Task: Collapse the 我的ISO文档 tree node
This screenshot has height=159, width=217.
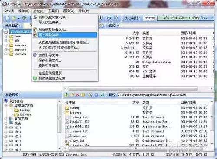Action: coord(6,105)
